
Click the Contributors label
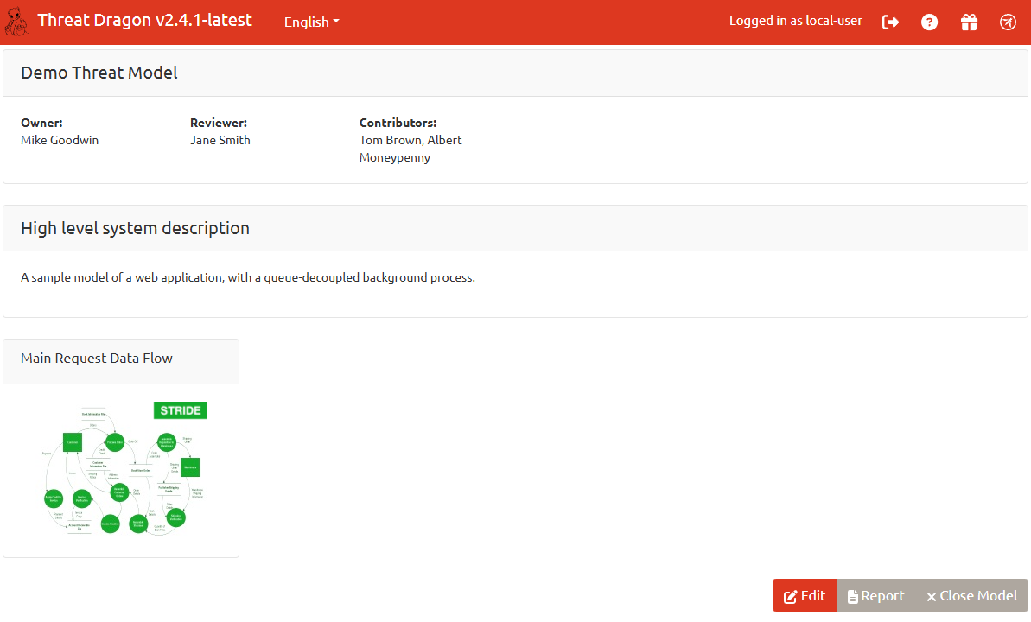(398, 123)
